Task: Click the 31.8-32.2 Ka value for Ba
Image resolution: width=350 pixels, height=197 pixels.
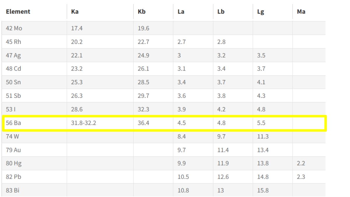Action: pyautogui.click(x=84, y=123)
